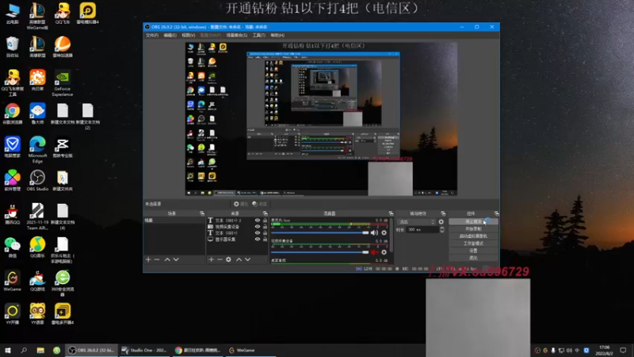Adjust the transition duration stepper arrows
This screenshot has width=634, height=357.
click(442, 229)
